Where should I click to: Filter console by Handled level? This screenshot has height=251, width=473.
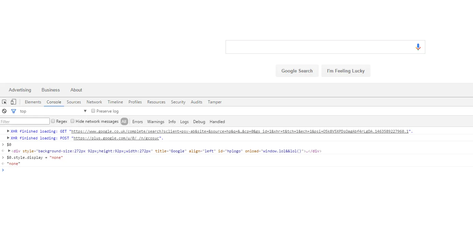click(x=217, y=121)
